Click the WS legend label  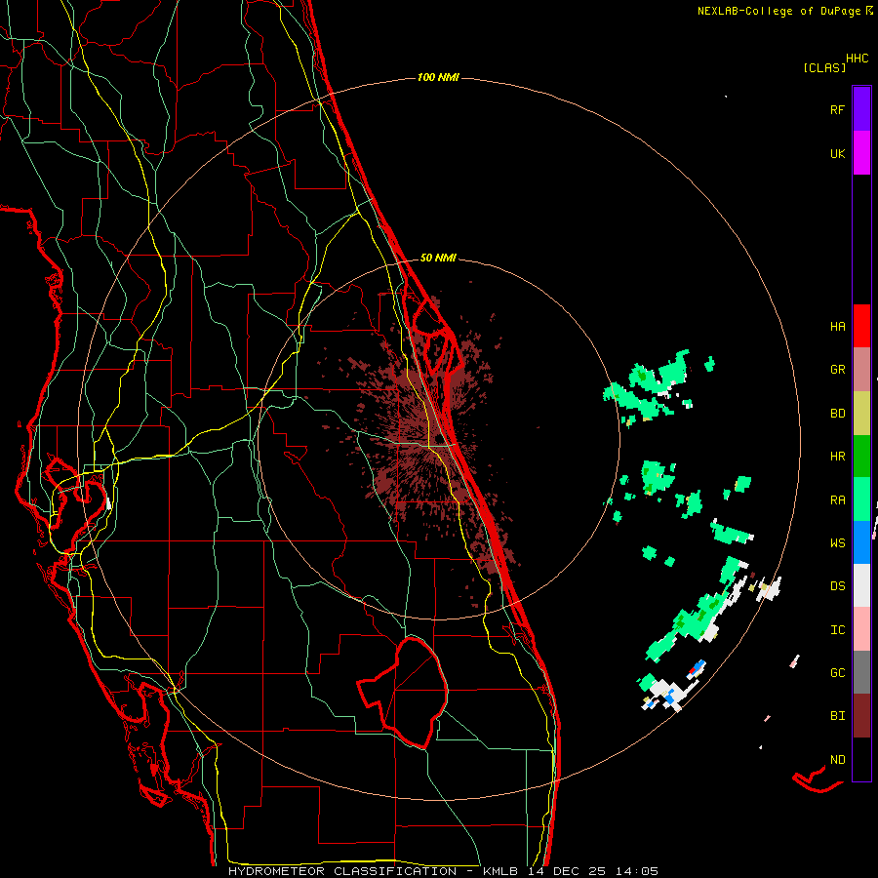pos(837,543)
